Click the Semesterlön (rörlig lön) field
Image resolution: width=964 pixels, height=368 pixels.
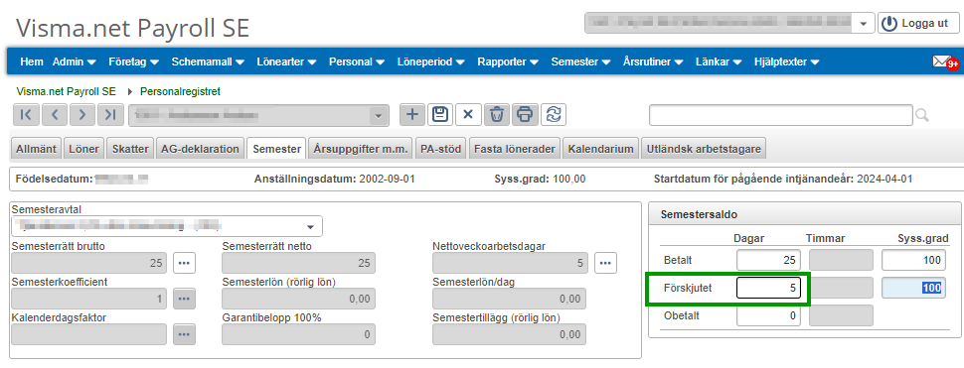click(298, 299)
